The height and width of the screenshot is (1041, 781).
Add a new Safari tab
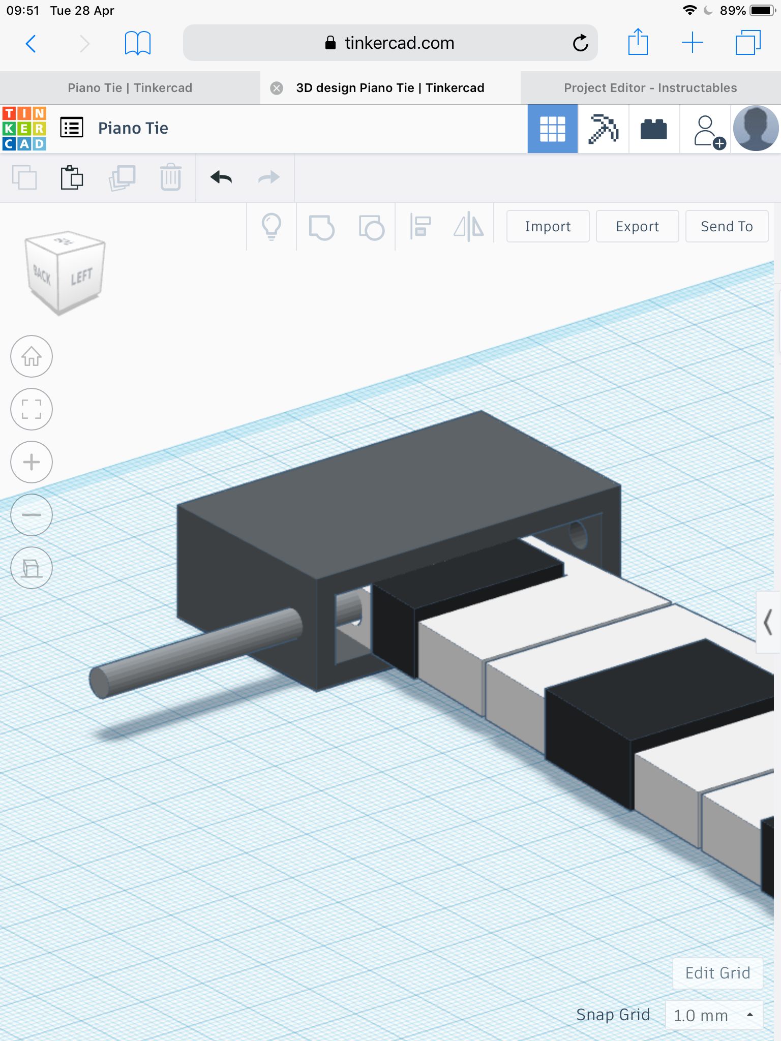[693, 43]
